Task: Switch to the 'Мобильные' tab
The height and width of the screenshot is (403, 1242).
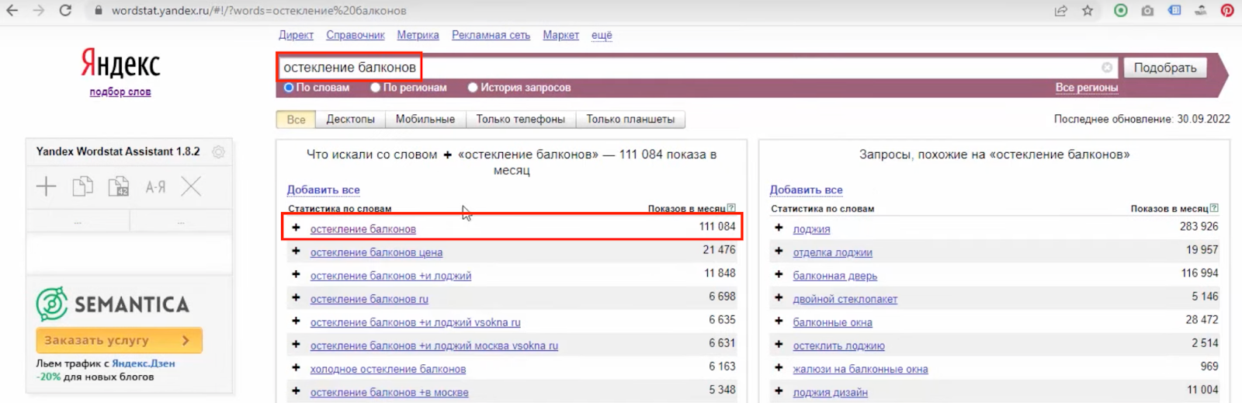Action: 425,120
